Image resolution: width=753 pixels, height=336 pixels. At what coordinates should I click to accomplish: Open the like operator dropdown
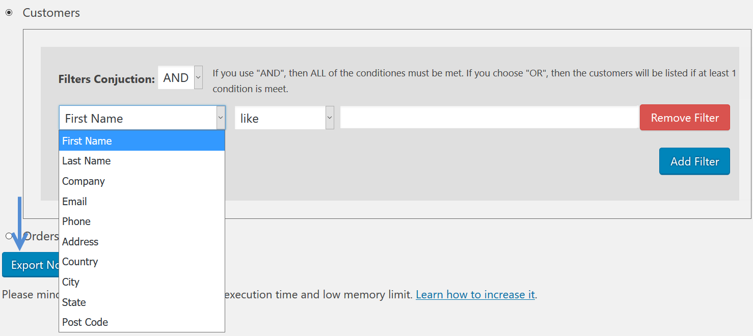click(284, 118)
